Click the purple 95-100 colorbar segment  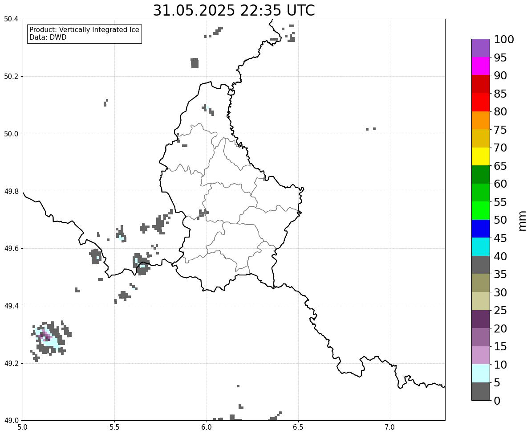point(481,48)
